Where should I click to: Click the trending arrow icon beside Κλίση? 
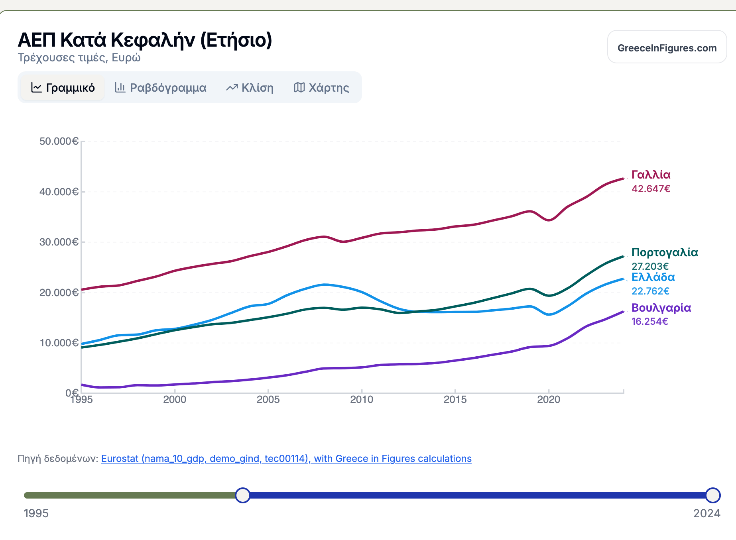pyautogui.click(x=232, y=88)
